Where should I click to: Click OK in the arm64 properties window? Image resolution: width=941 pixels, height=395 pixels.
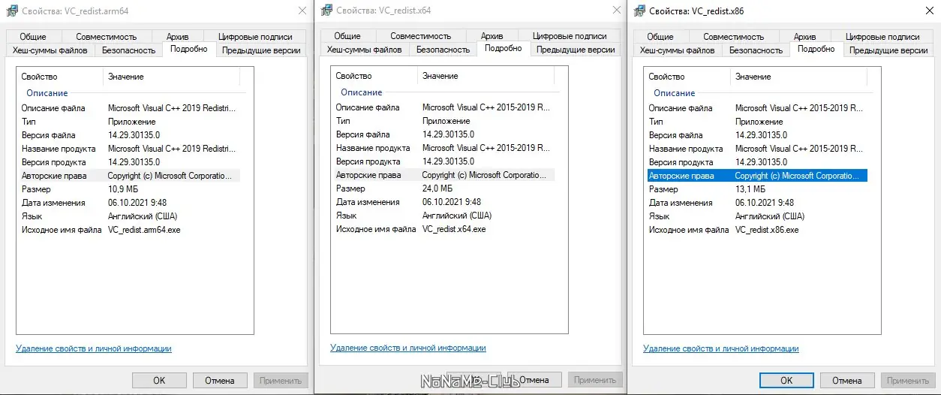click(159, 381)
